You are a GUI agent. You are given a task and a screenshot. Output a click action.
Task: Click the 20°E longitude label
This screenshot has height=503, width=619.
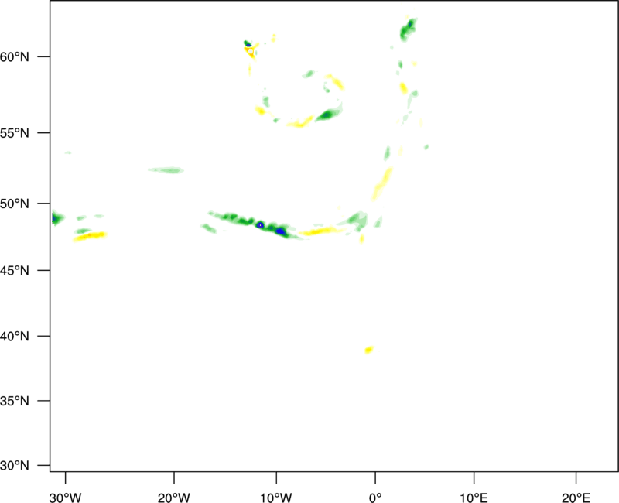[576, 498]
